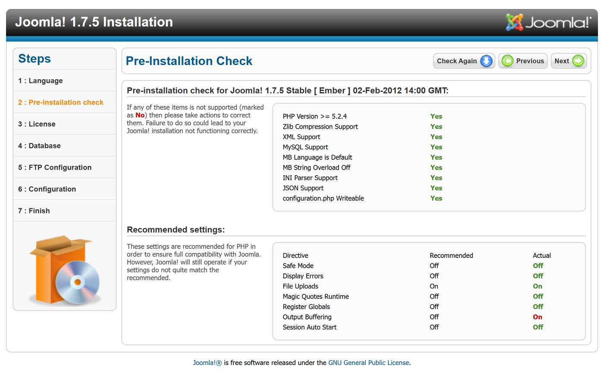
Task: Click the MySQL Support label
Action: coord(305,147)
